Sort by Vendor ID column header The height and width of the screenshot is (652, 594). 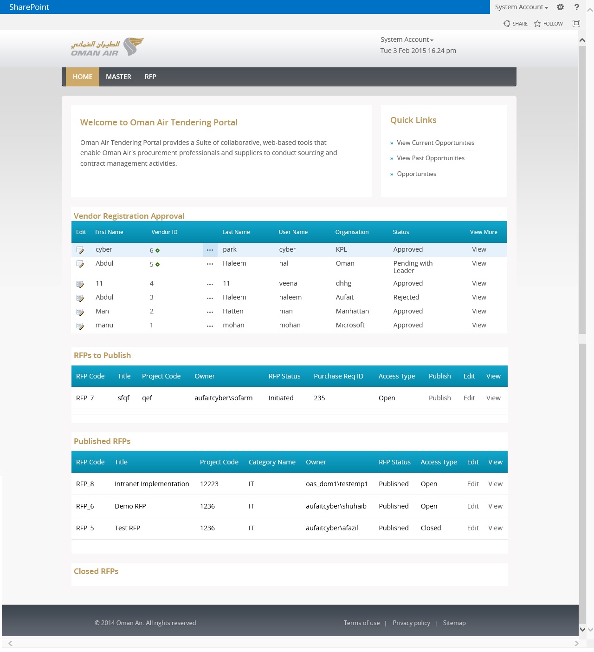coord(164,232)
